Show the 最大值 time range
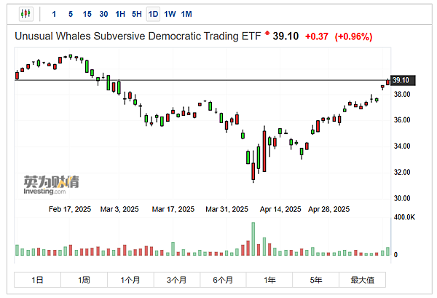This screenshot has width=437, height=298. click(x=362, y=280)
